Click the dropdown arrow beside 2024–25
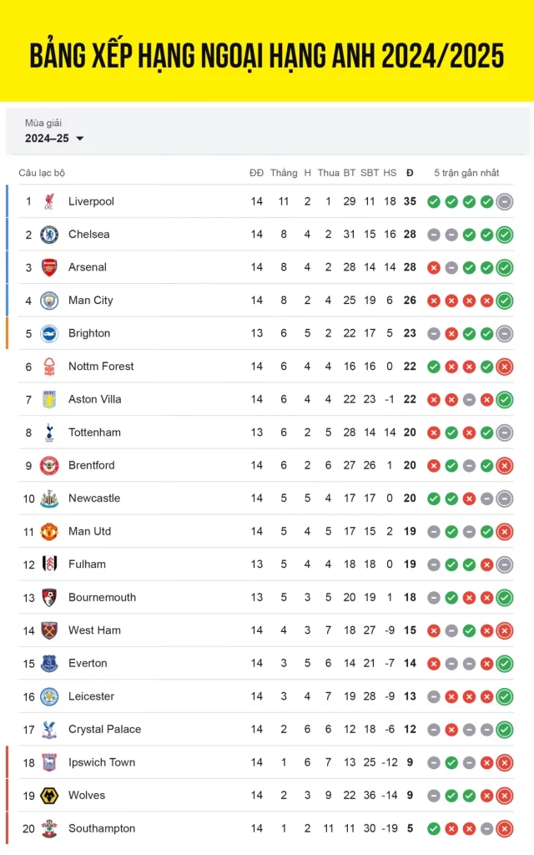The image size is (534, 855). [80, 139]
